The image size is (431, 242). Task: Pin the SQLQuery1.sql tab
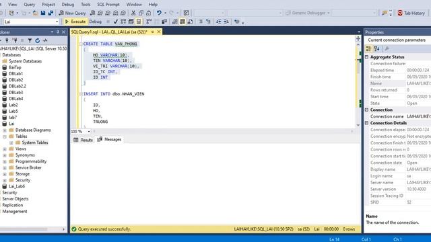(153, 32)
